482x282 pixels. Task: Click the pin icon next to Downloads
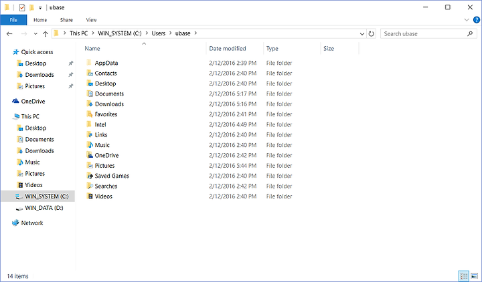(71, 75)
